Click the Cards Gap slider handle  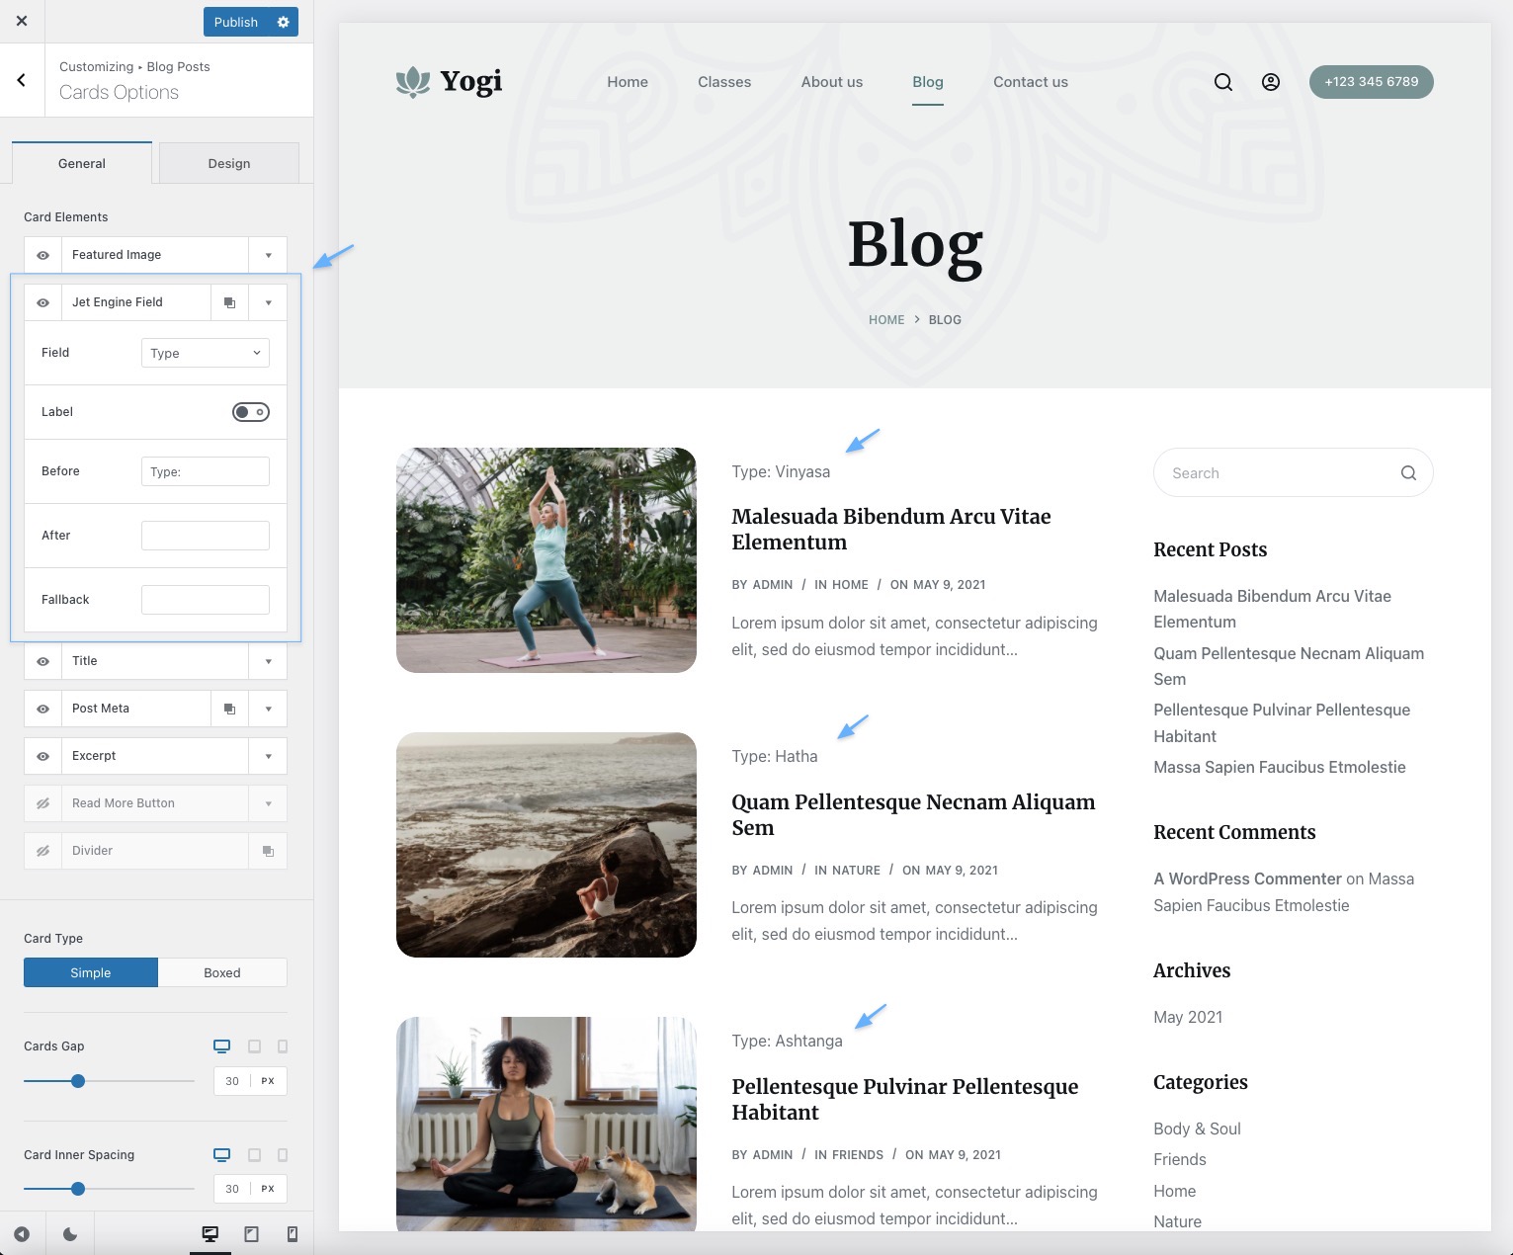point(77,1081)
